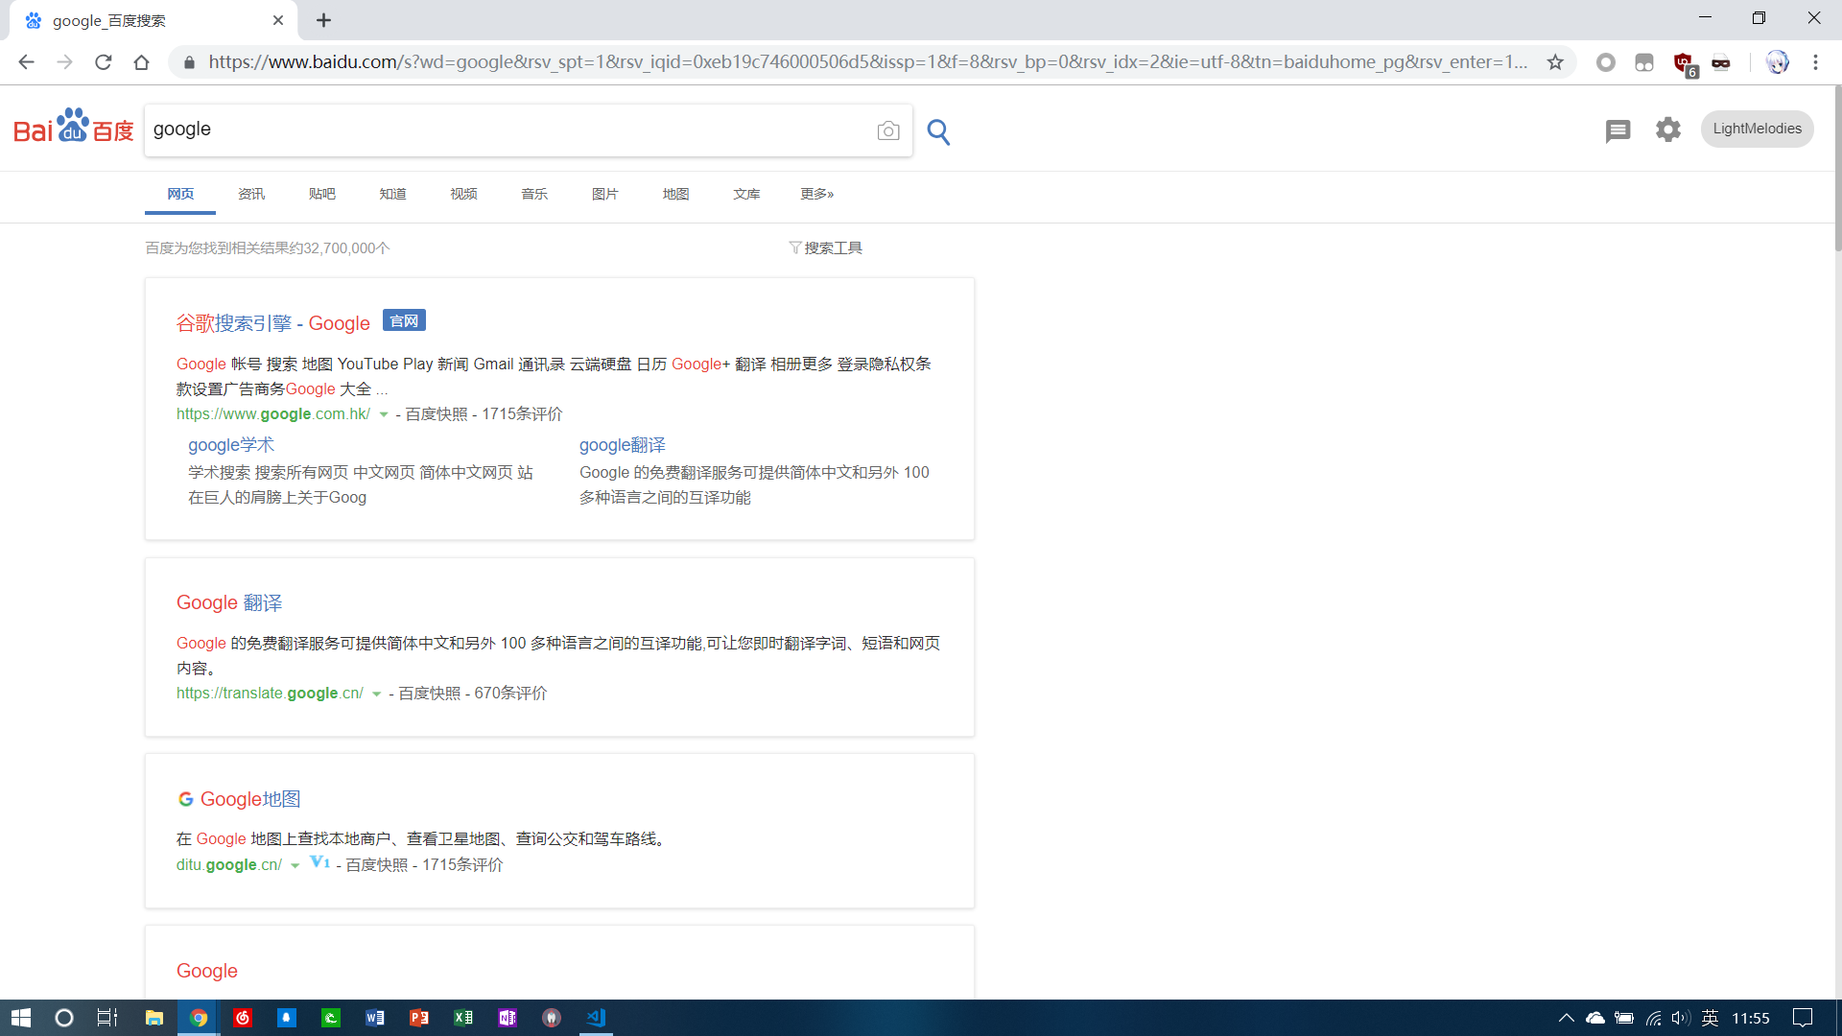Screen dimensions: 1842x1036
Task: Expand the dropdown beside translate.google.cn
Action: tap(377, 694)
